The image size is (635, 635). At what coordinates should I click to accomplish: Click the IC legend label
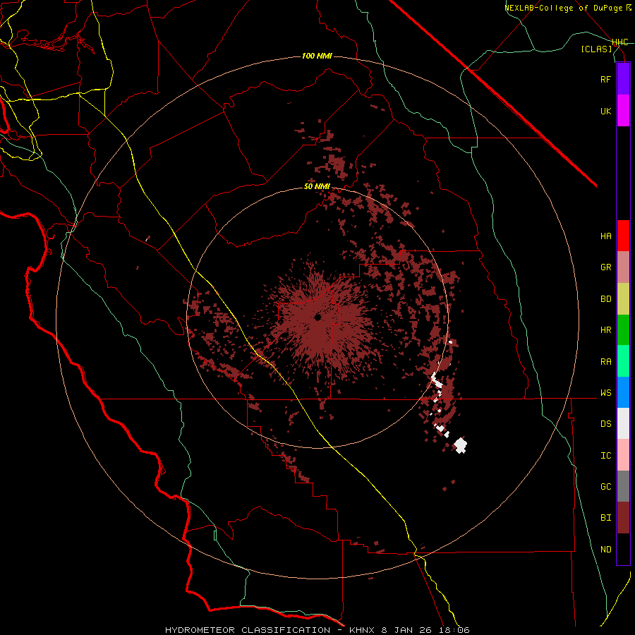[x=605, y=456]
